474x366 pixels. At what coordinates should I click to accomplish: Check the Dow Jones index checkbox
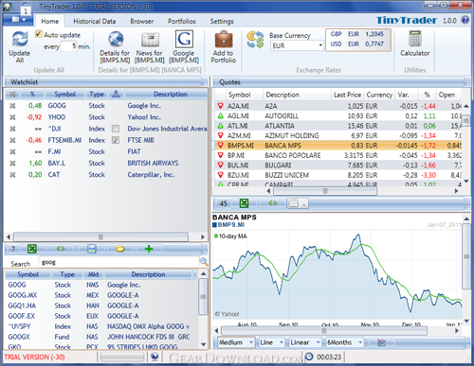(116, 129)
